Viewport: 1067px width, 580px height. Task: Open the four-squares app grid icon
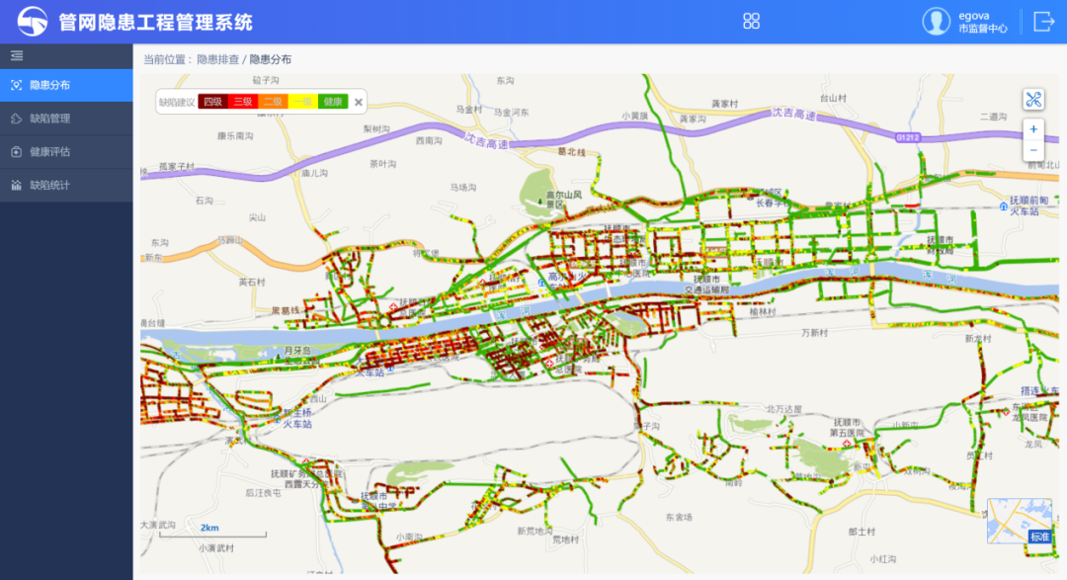(x=751, y=21)
